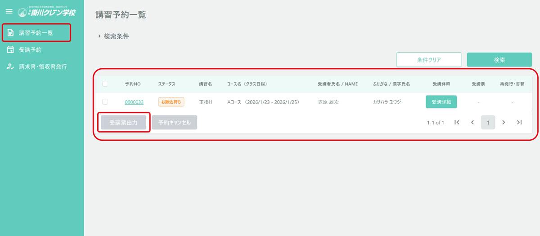540x236 pixels.
Task: Click the カサハラ ユウジ furigana cell
Action: pyautogui.click(x=387, y=102)
